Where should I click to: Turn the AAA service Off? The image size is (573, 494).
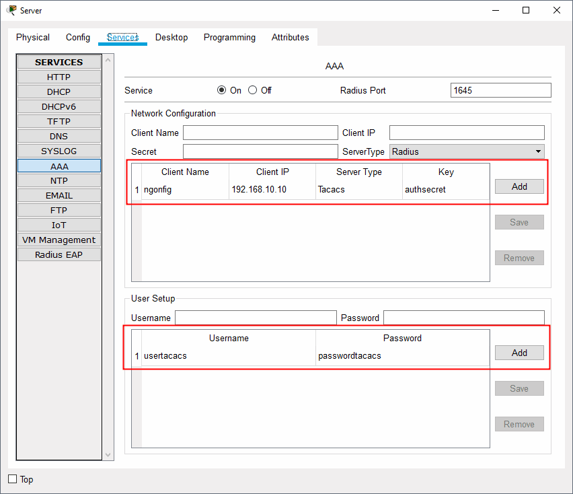[253, 90]
